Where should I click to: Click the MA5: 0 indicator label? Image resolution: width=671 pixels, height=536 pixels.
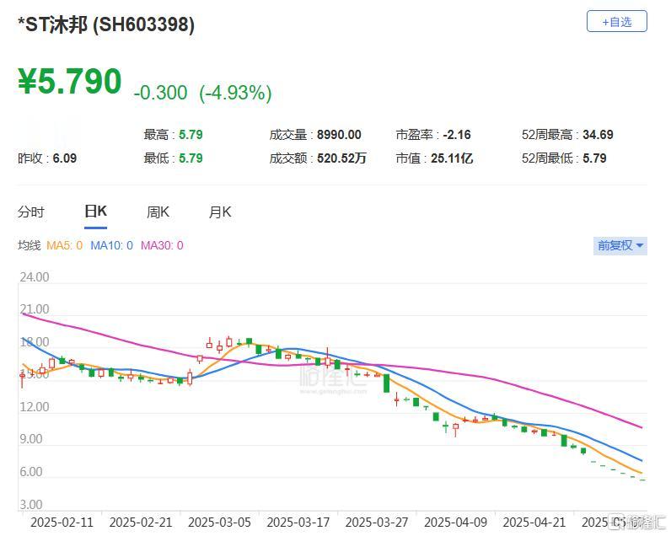(64, 245)
